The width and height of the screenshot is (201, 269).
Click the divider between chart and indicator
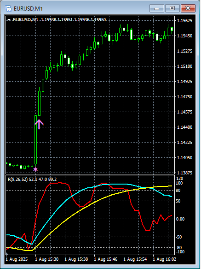[90, 175]
